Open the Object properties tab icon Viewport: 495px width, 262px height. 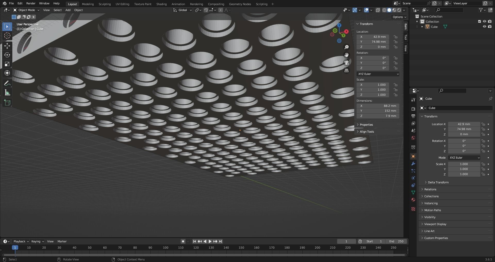coord(413,156)
